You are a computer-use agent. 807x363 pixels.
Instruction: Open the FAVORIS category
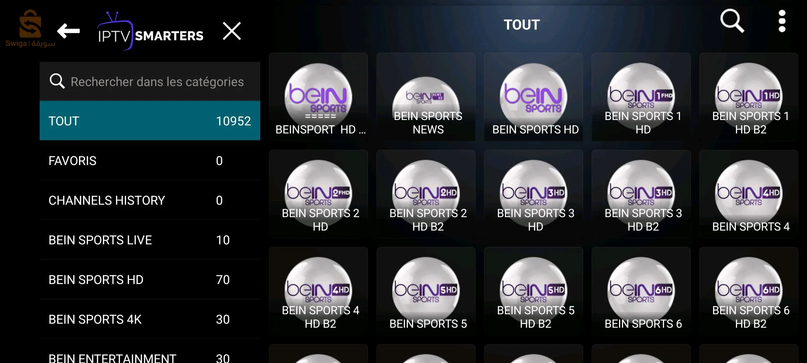150,160
